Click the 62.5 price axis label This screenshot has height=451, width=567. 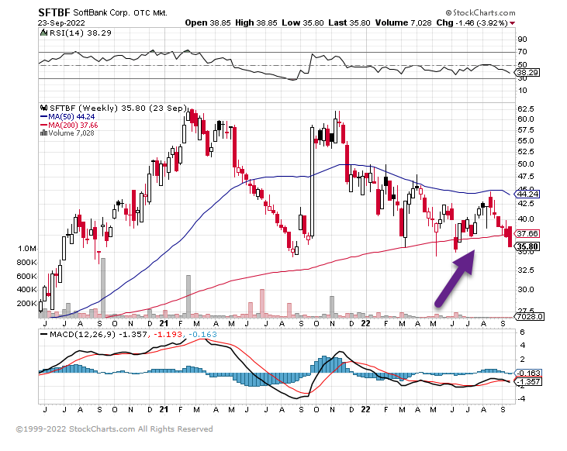[526, 108]
